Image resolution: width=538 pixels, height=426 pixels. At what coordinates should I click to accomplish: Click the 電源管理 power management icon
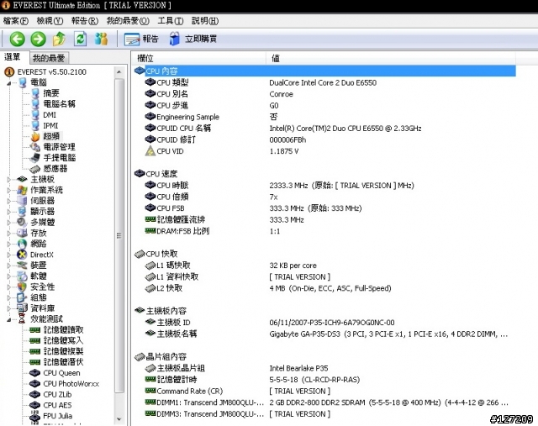tap(35, 147)
